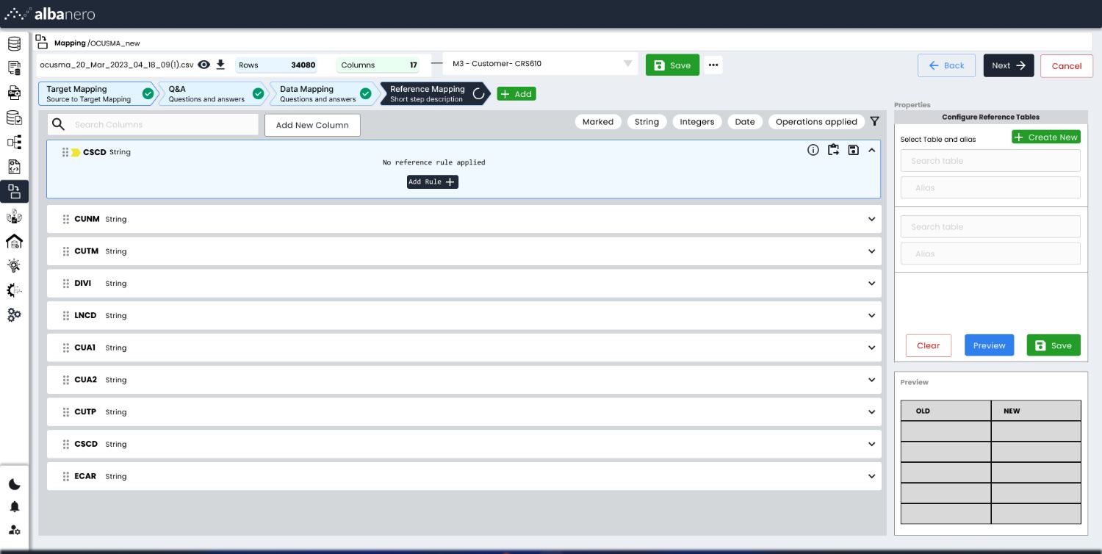Expand the CUNM column row

[x=872, y=219]
